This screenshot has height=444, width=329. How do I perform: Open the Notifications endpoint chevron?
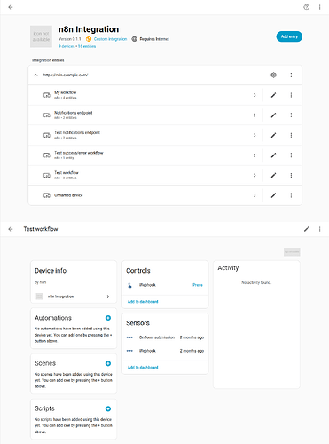pyautogui.click(x=255, y=115)
